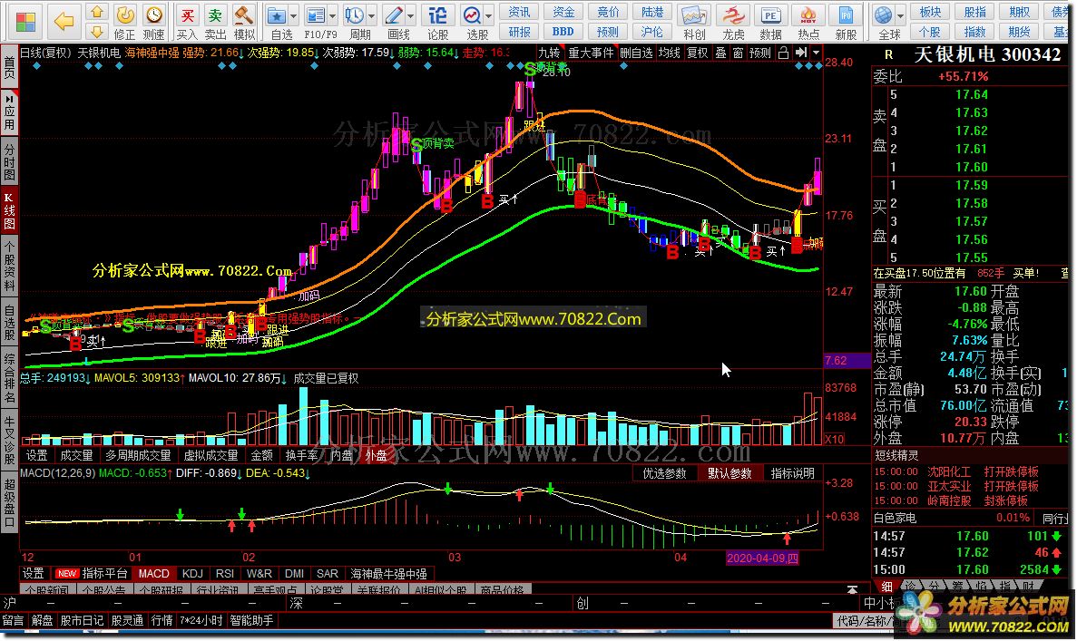Image resolution: width=1077 pixels, height=641 pixels.
Task: Go to previous stock with up arrow
Action: coord(97,12)
